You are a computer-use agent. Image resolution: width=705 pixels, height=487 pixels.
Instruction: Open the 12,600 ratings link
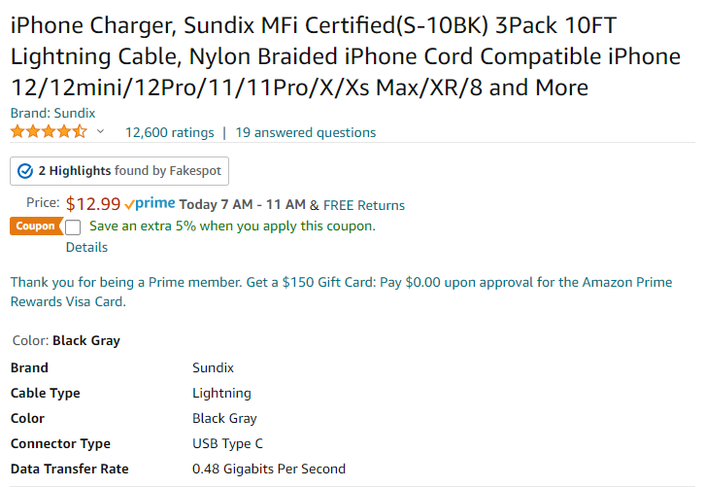(x=170, y=132)
